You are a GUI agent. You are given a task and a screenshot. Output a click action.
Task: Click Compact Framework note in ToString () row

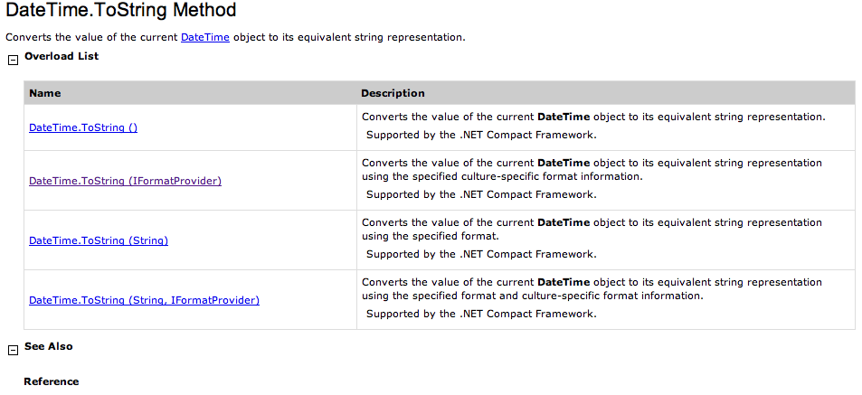pyautogui.click(x=481, y=135)
